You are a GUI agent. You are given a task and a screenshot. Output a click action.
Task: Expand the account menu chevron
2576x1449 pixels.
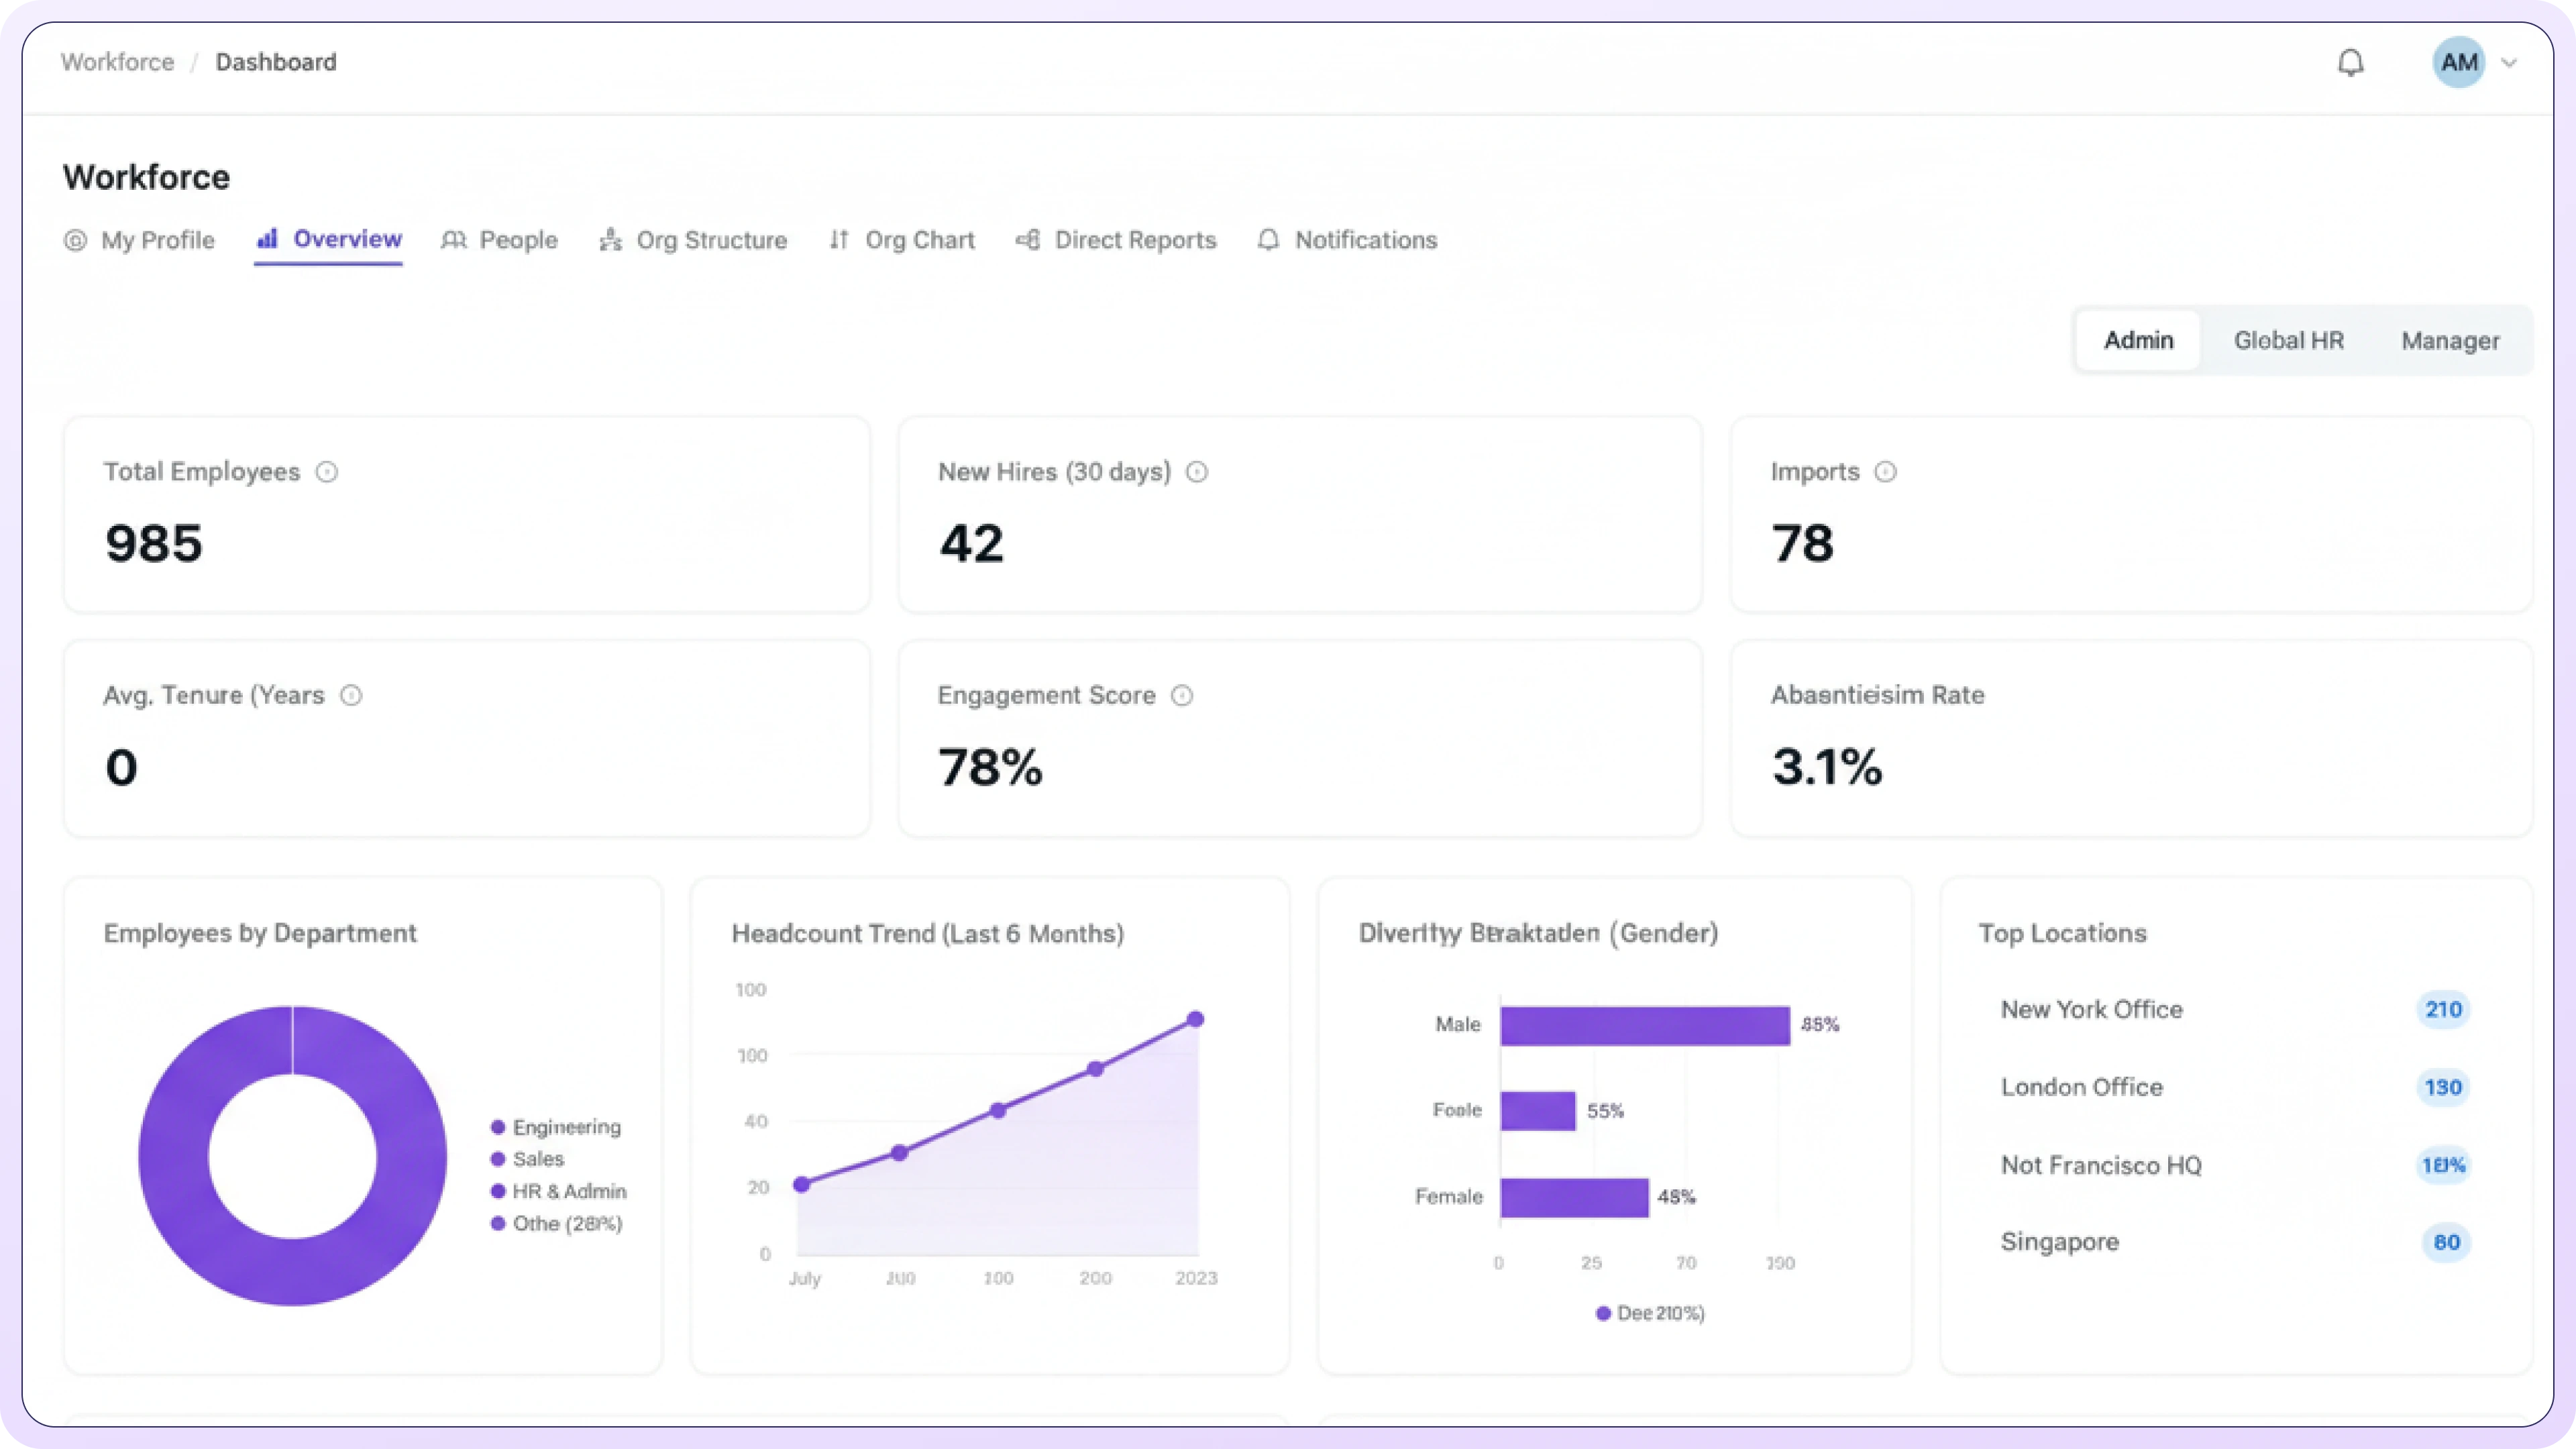pos(2508,63)
